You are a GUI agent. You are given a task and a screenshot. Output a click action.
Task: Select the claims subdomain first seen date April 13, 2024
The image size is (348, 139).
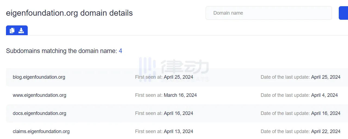click(x=178, y=131)
